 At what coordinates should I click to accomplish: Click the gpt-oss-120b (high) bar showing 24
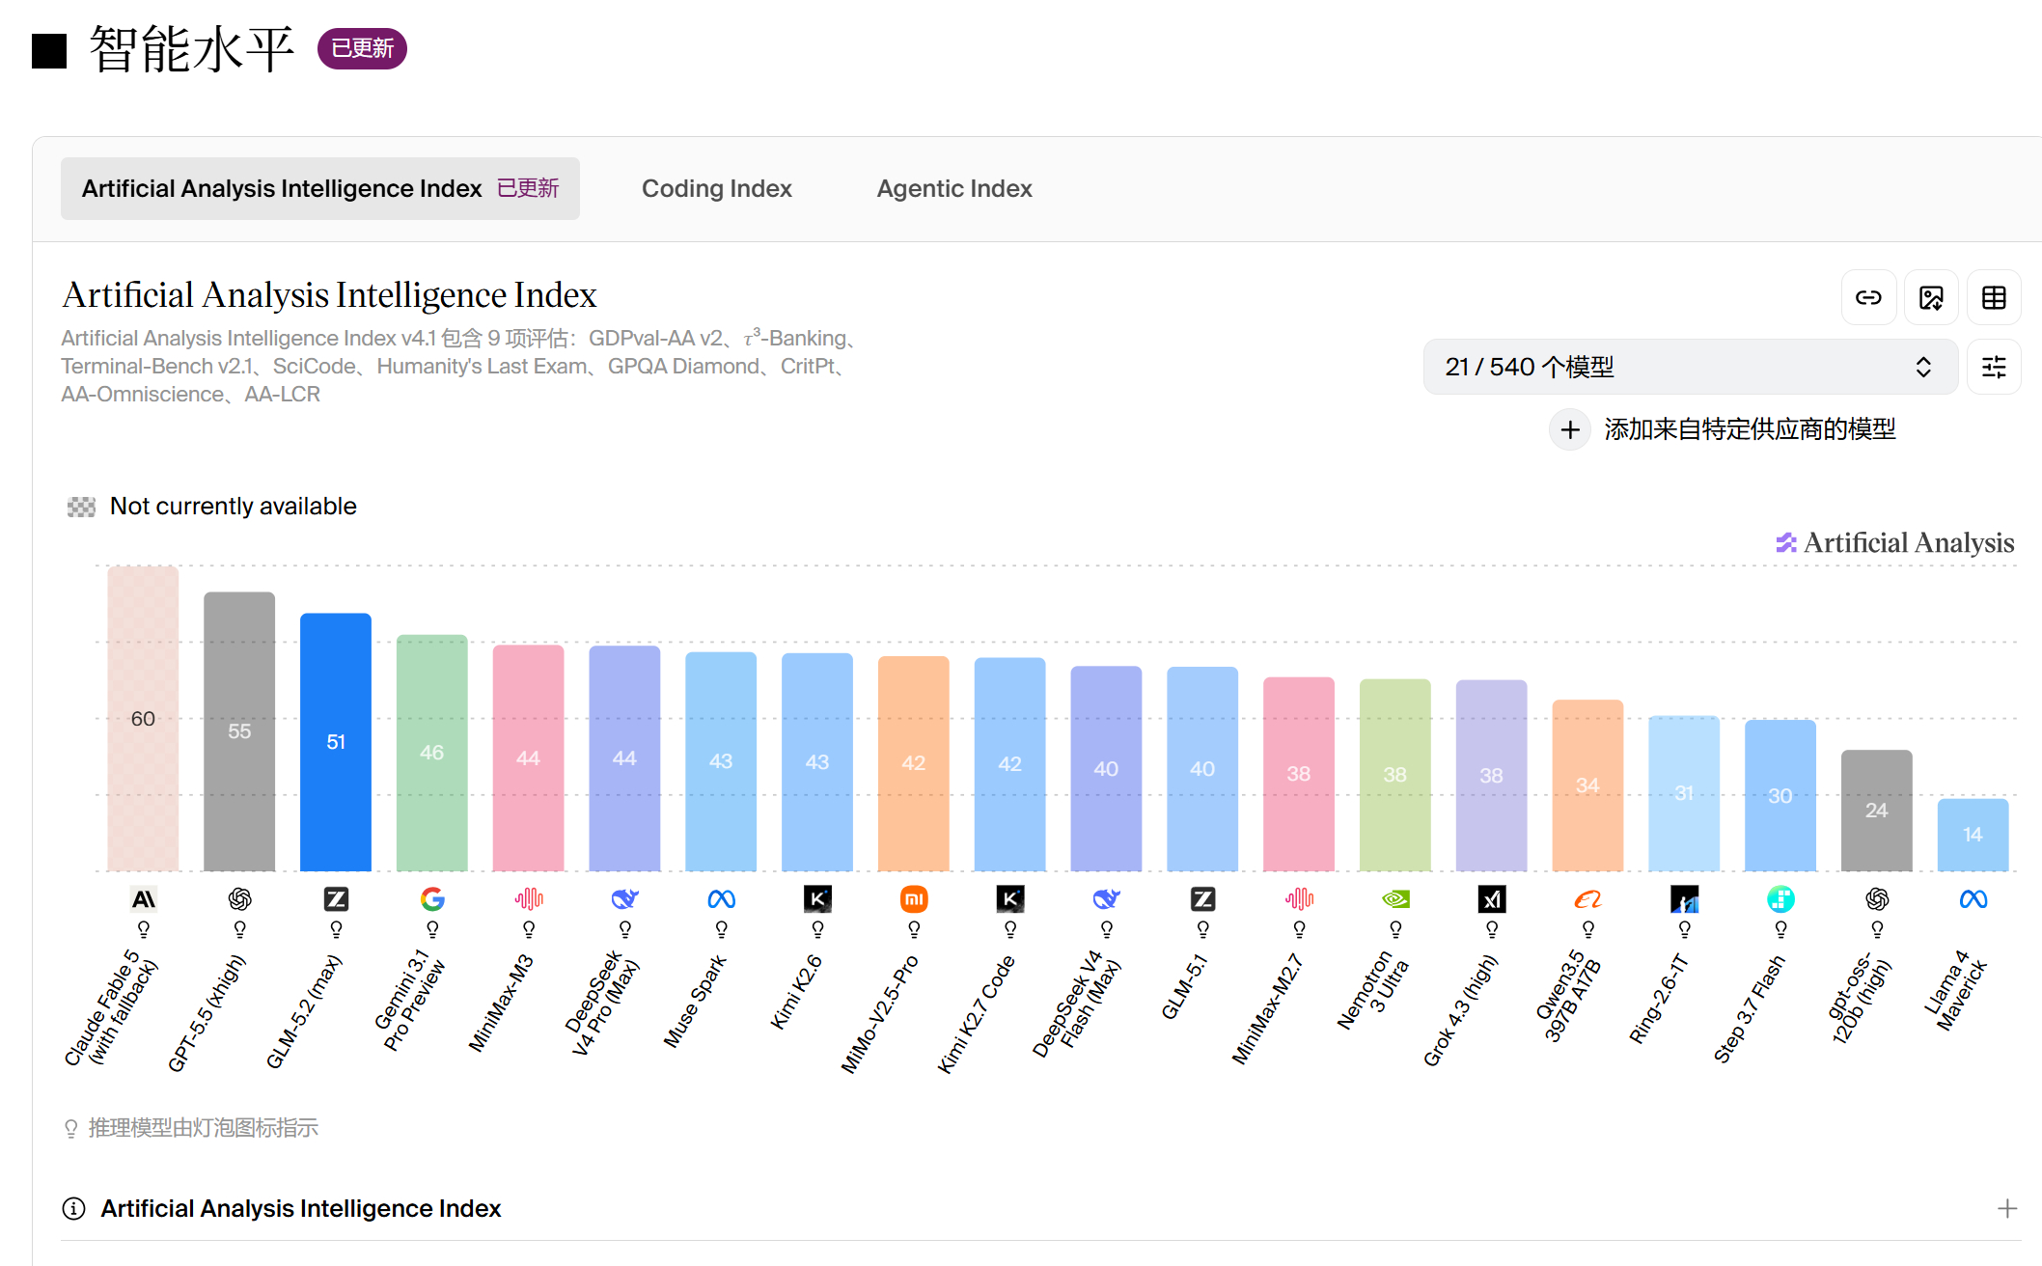1877,811
